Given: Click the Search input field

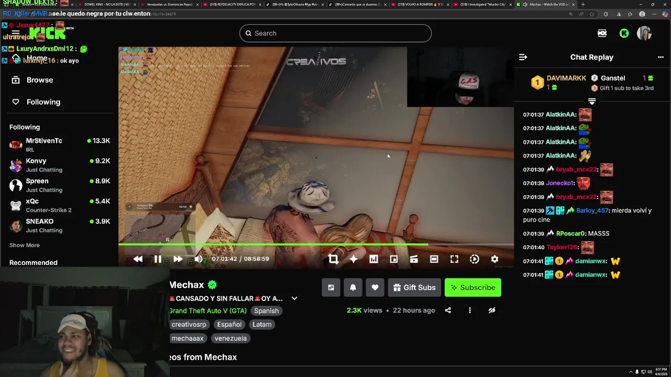Looking at the screenshot, I should pos(335,34).
